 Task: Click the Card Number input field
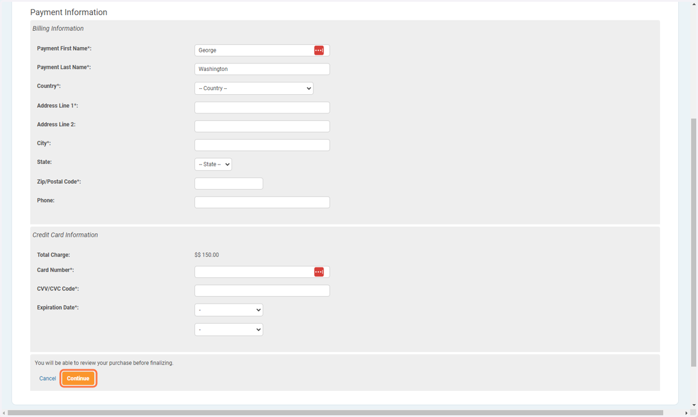(262, 272)
